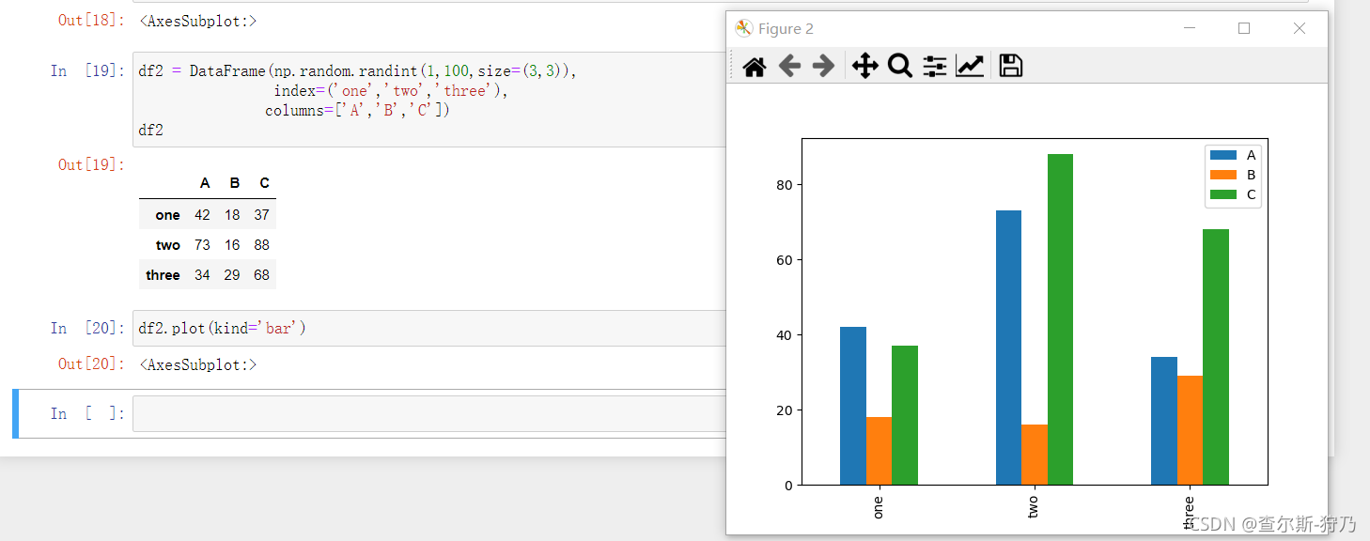Screen dimensions: 1370x541
Task: Click the Figure 2 title bar text
Action: point(786,28)
